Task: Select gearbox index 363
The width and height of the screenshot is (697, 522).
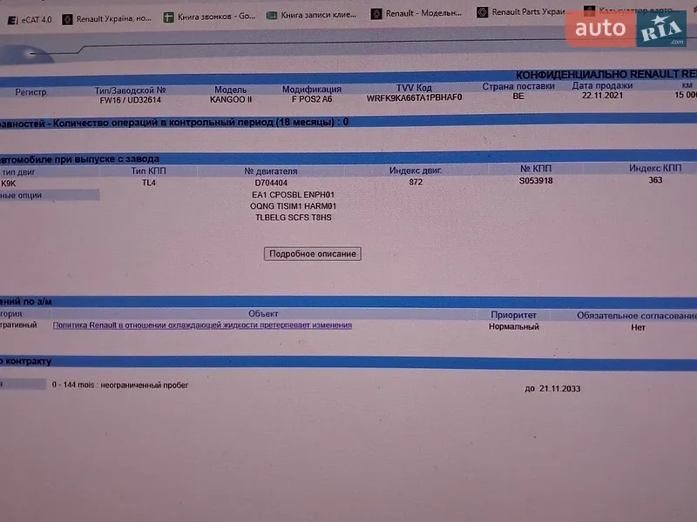Action: [x=655, y=180]
